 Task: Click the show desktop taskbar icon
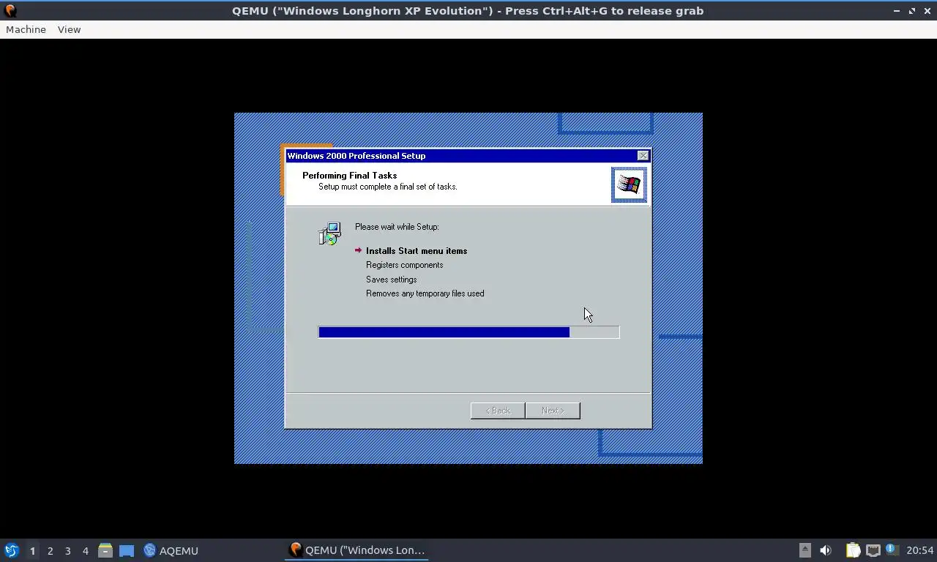tap(127, 550)
